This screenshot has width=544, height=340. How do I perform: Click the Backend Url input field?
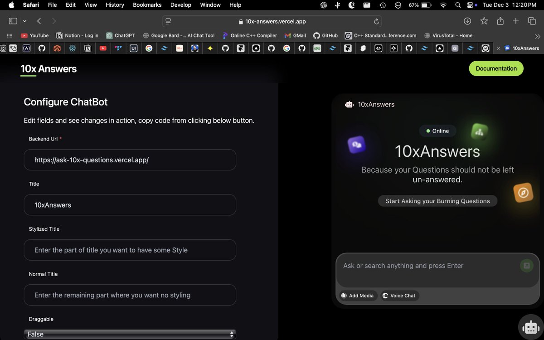coord(130,160)
